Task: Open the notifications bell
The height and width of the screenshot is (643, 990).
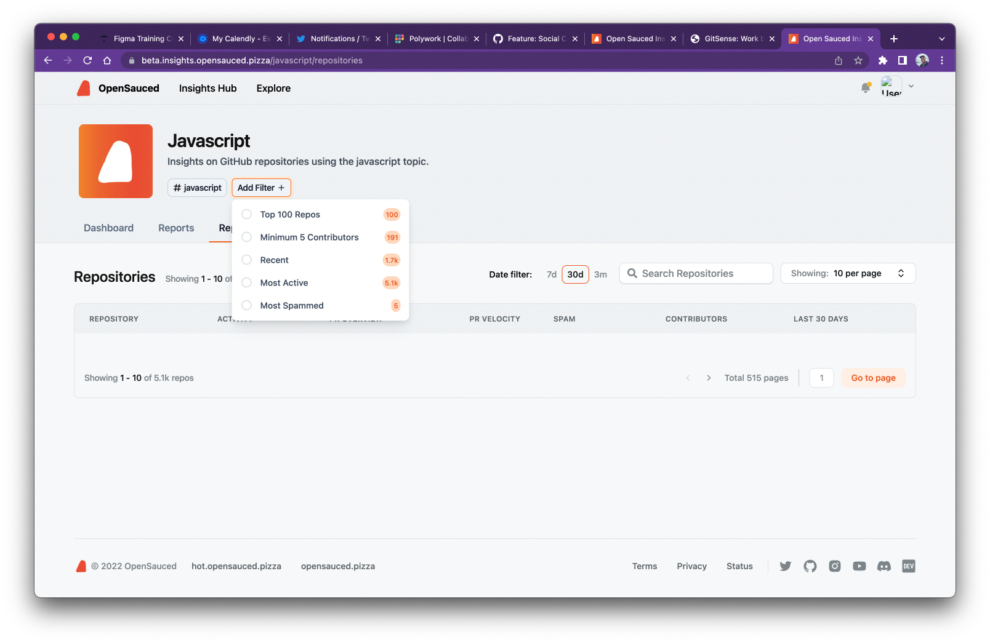Action: (x=865, y=88)
